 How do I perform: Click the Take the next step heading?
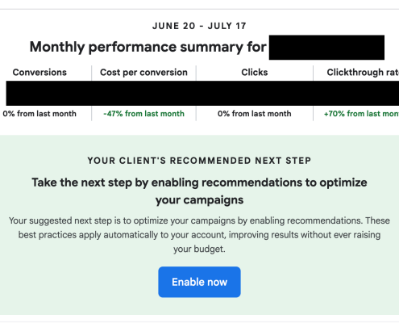[199, 191]
